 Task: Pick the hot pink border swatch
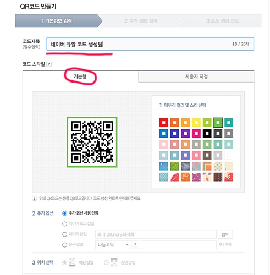click(196, 134)
